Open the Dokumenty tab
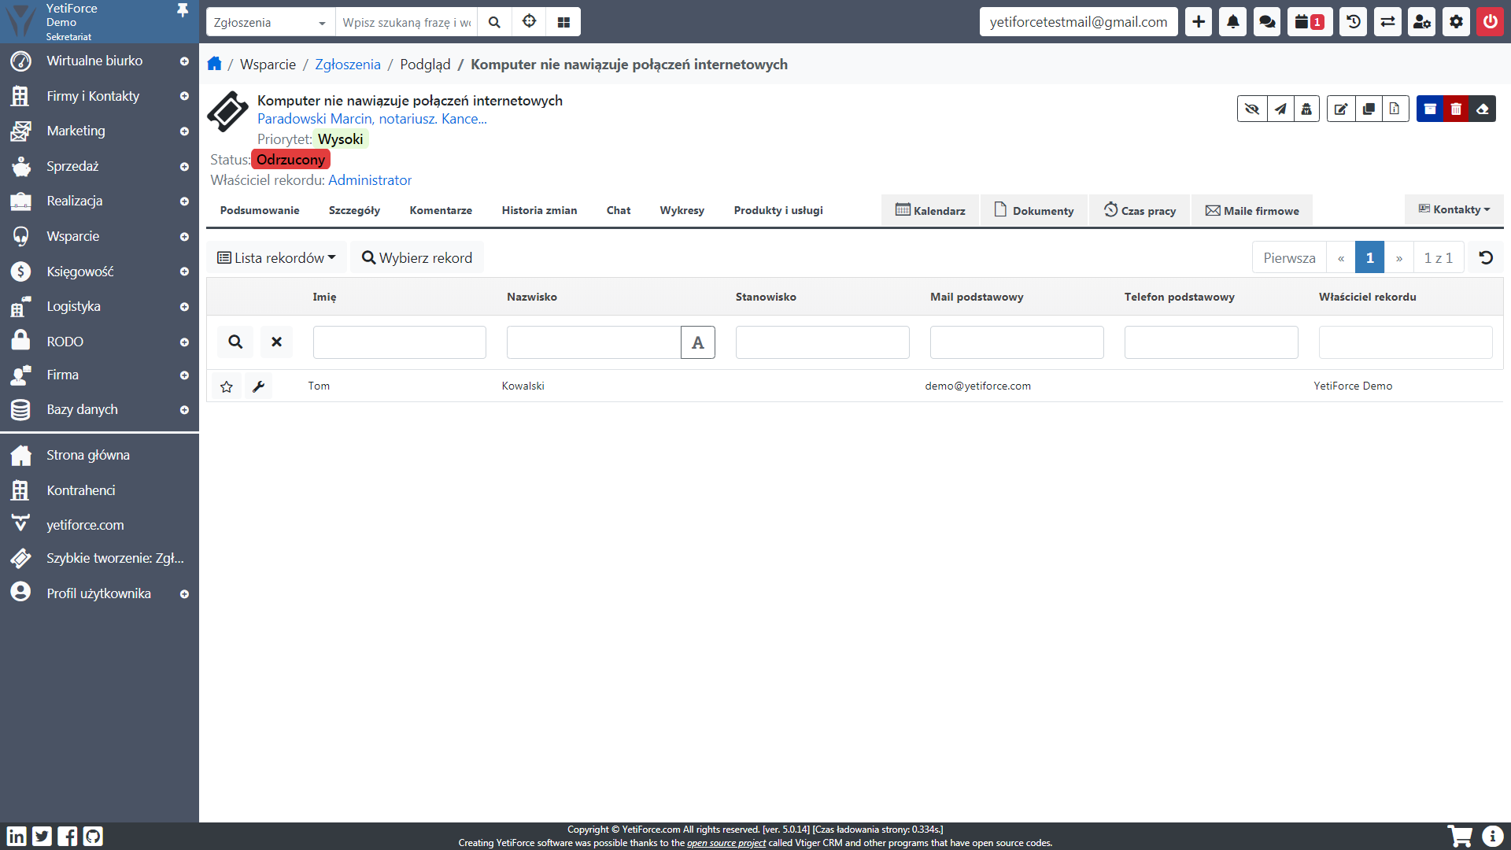 click(1033, 210)
